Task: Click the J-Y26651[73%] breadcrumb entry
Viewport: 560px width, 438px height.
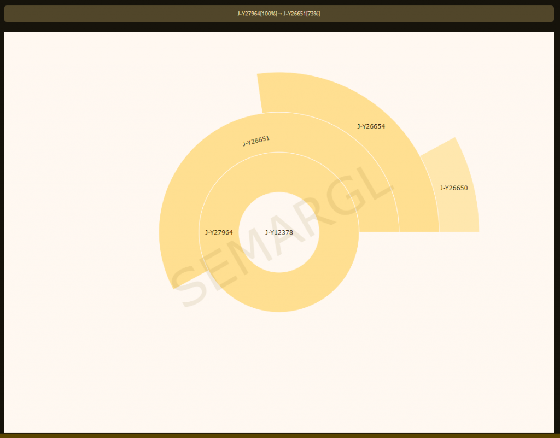Action: coord(302,14)
